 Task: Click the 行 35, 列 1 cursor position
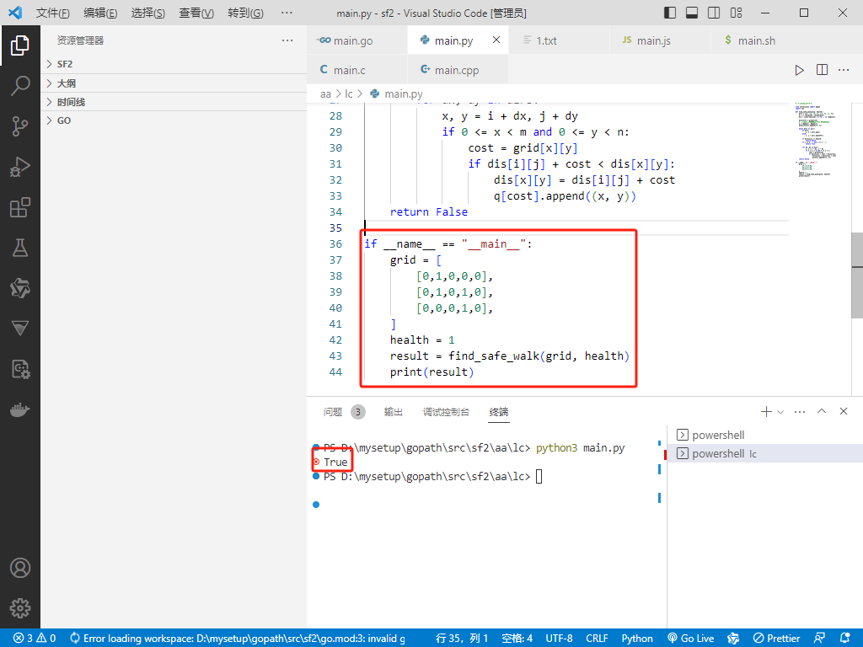[462, 639]
